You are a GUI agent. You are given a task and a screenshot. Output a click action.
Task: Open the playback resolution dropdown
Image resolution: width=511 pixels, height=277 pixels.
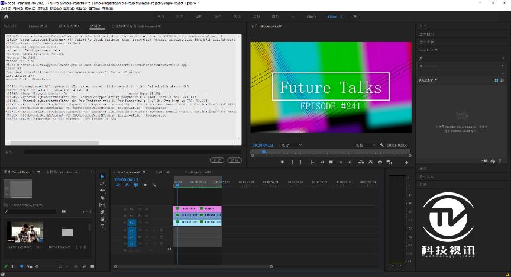click(x=364, y=145)
